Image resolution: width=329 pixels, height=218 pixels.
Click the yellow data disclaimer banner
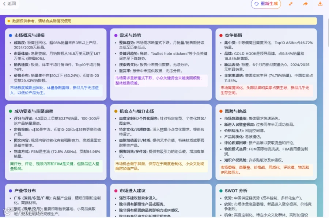pos(161,21)
